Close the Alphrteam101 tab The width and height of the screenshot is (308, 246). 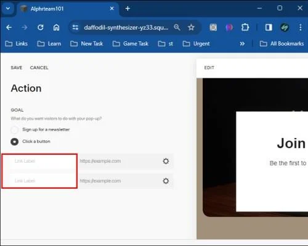click(x=112, y=9)
